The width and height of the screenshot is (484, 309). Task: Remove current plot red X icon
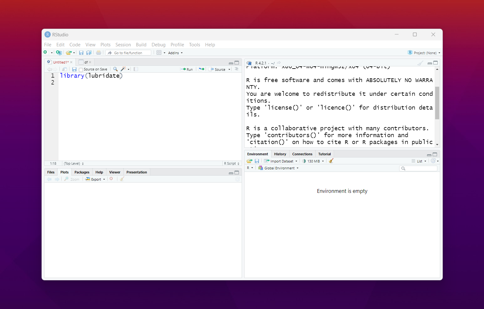click(111, 179)
